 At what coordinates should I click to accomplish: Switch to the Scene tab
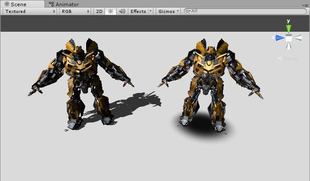[22, 4]
